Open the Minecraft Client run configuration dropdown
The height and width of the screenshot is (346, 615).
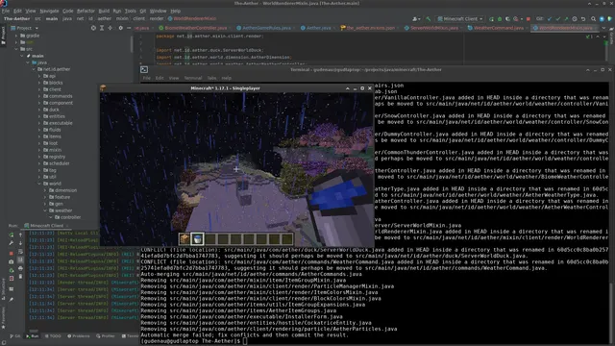(460, 19)
